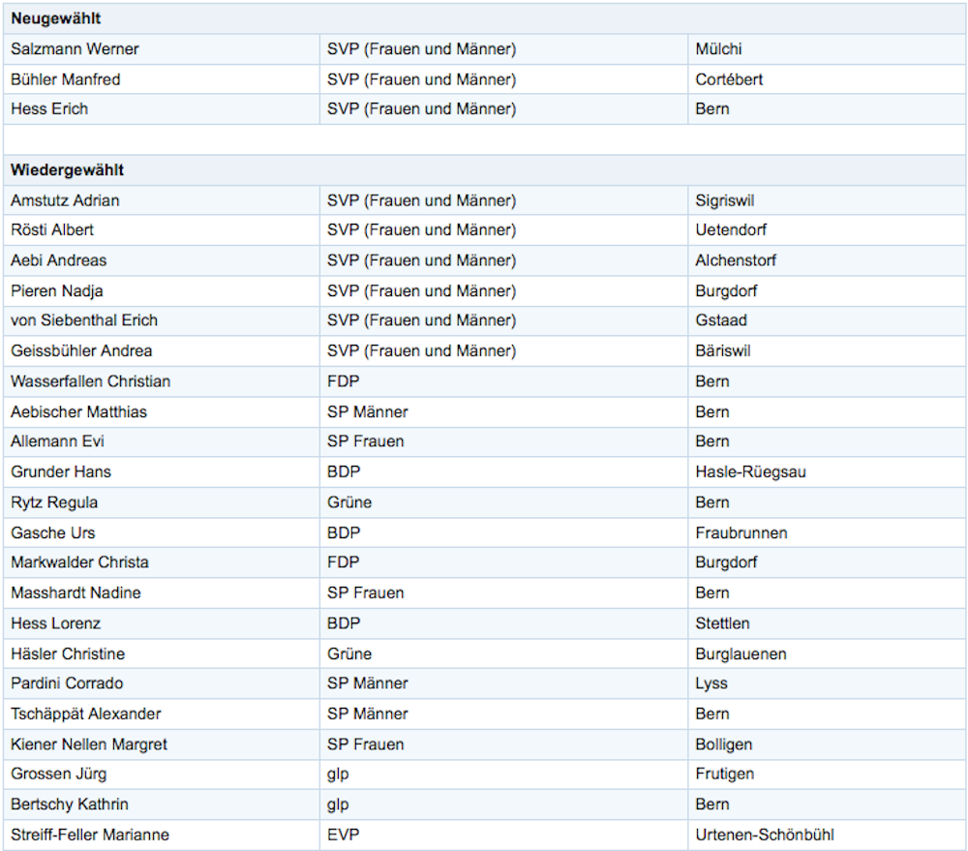
Task: Click the Pieren Nadja name
Action: coord(57,290)
